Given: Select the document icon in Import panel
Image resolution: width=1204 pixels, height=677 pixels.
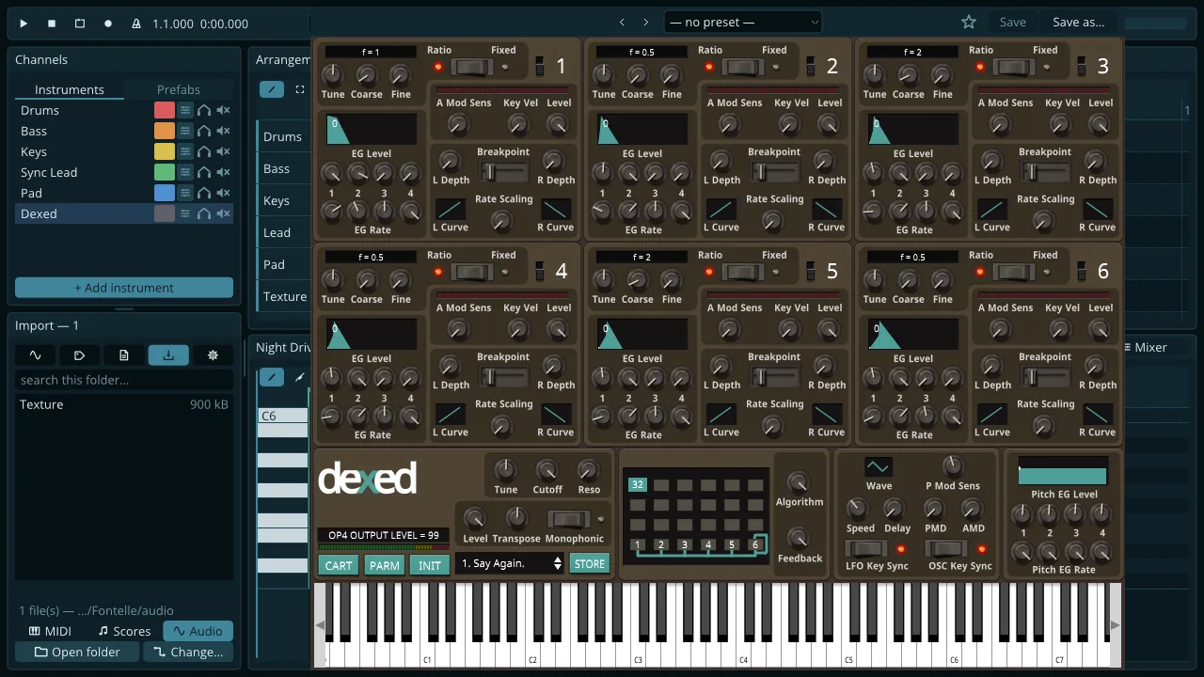Looking at the screenshot, I should [124, 354].
